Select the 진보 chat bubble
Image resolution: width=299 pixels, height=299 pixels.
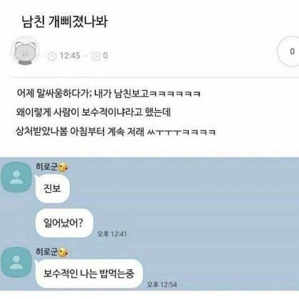(x=52, y=189)
